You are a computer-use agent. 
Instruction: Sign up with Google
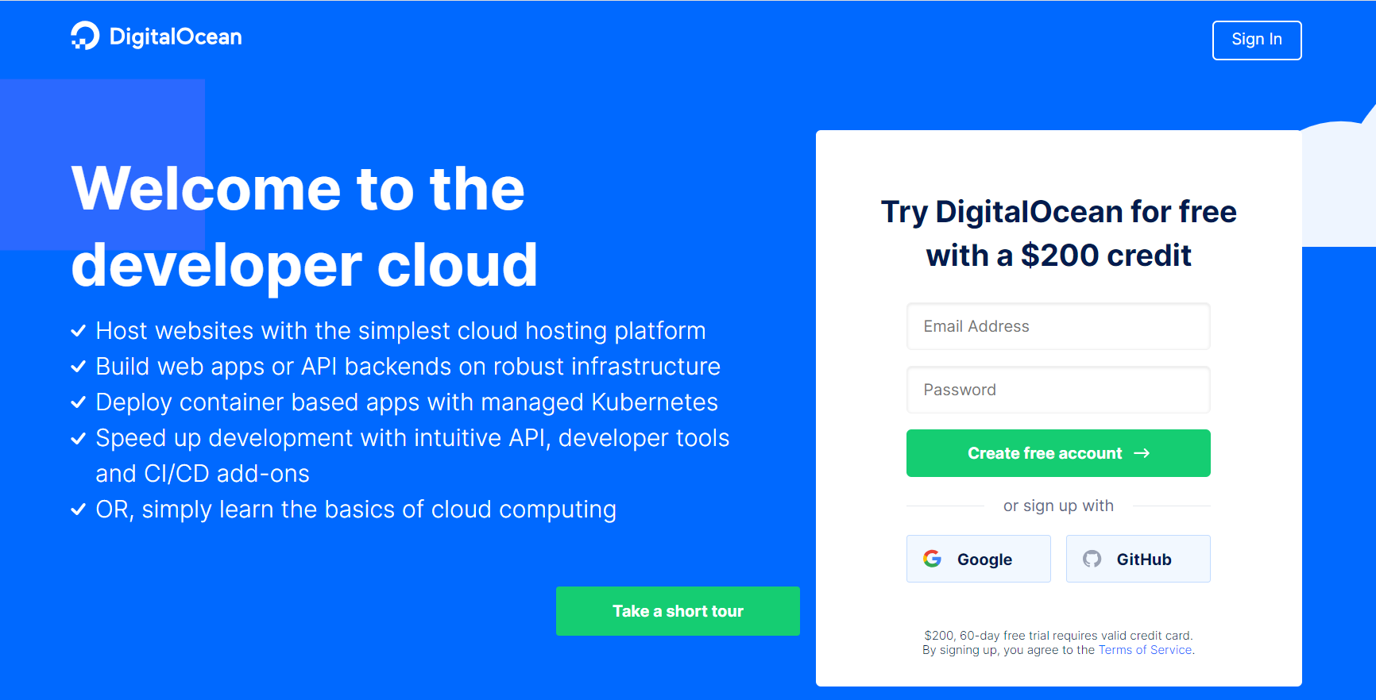(x=979, y=559)
